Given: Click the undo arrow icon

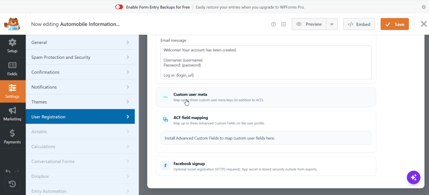Looking at the screenshot, I should (x=8, y=171).
